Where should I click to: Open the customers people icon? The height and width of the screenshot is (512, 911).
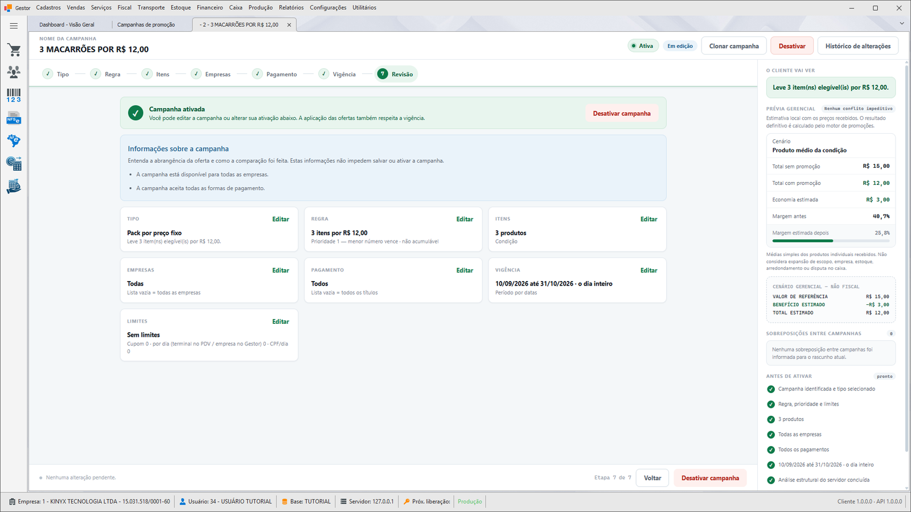pos(14,72)
